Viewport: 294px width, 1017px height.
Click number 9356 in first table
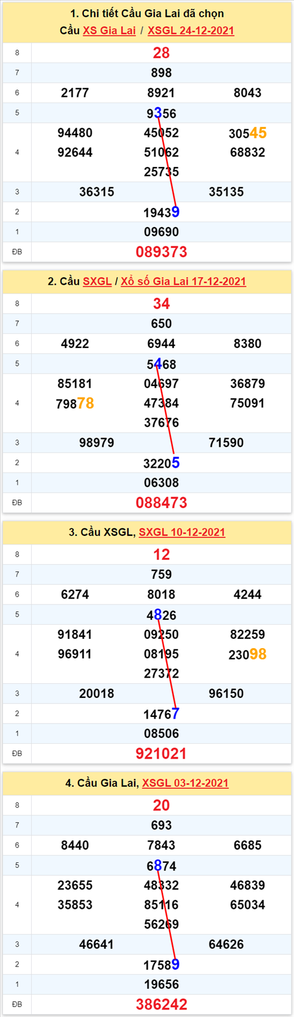click(161, 114)
